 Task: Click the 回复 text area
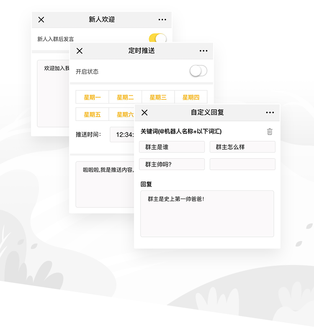pos(207,214)
